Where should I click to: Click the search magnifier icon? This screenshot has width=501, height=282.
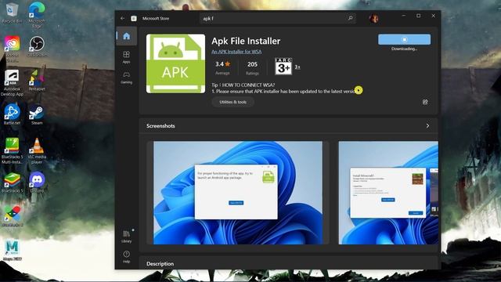point(350,18)
